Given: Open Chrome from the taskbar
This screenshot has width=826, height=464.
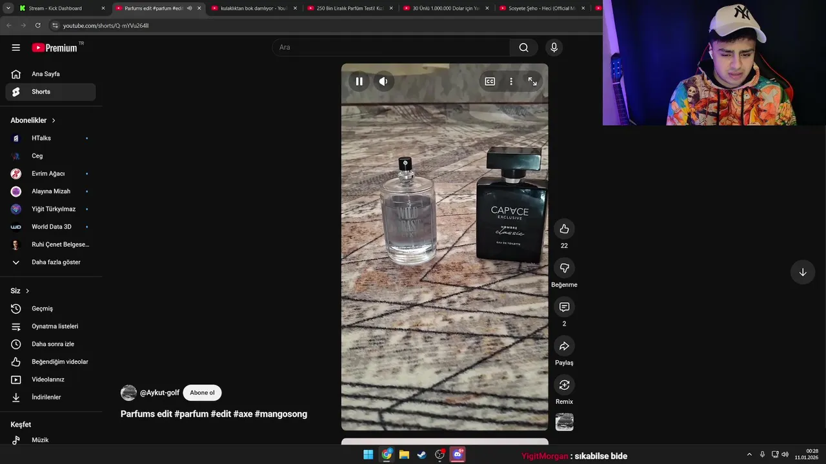Looking at the screenshot, I should pyautogui.click(x=386, y=455).
